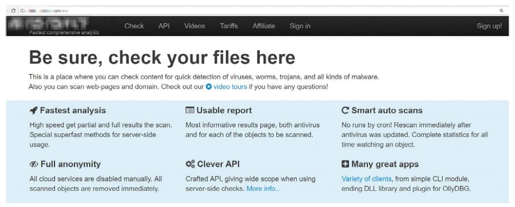
Task: Click the Usable report heading
Action: point(224,110)
